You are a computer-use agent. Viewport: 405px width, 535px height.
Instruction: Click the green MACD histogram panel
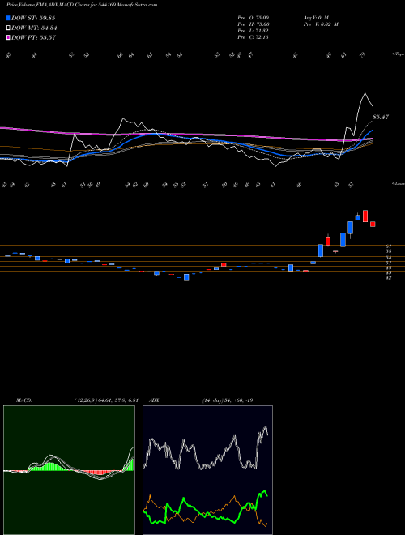pos(69,470)
